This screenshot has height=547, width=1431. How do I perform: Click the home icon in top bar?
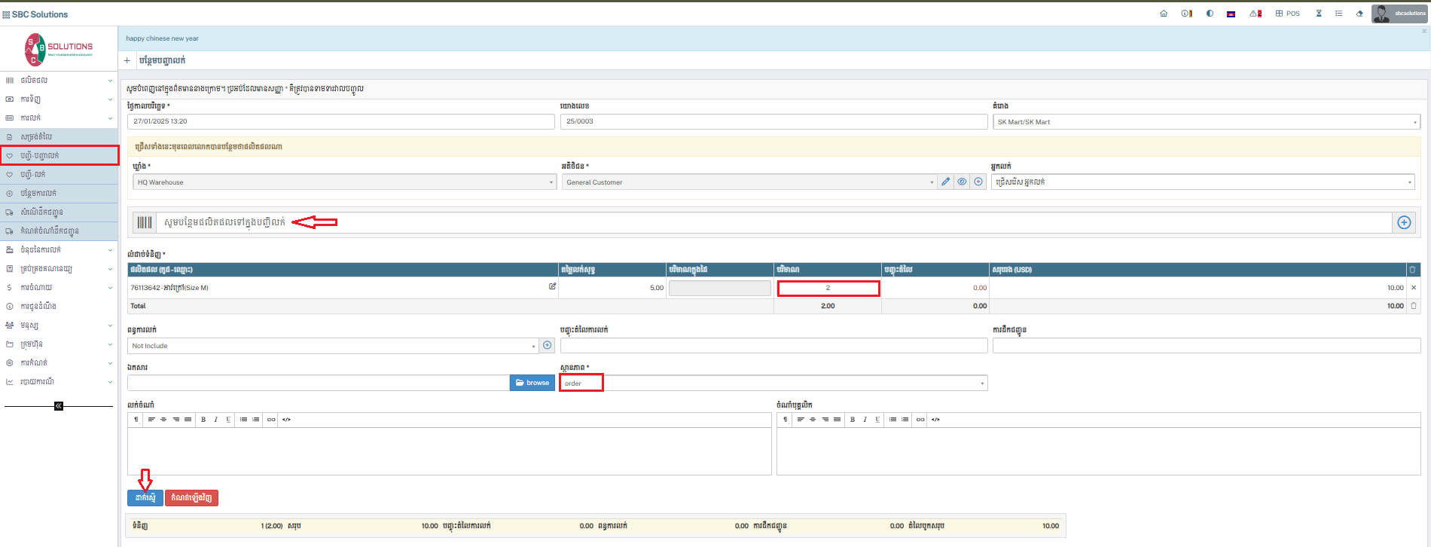pyautogui.click(x=1164, y=14)
